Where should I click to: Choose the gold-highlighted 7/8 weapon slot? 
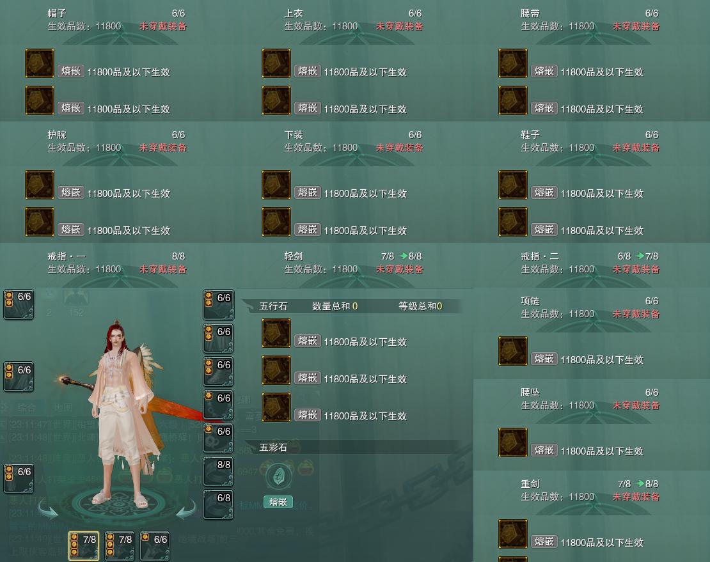tap(84, 546)
